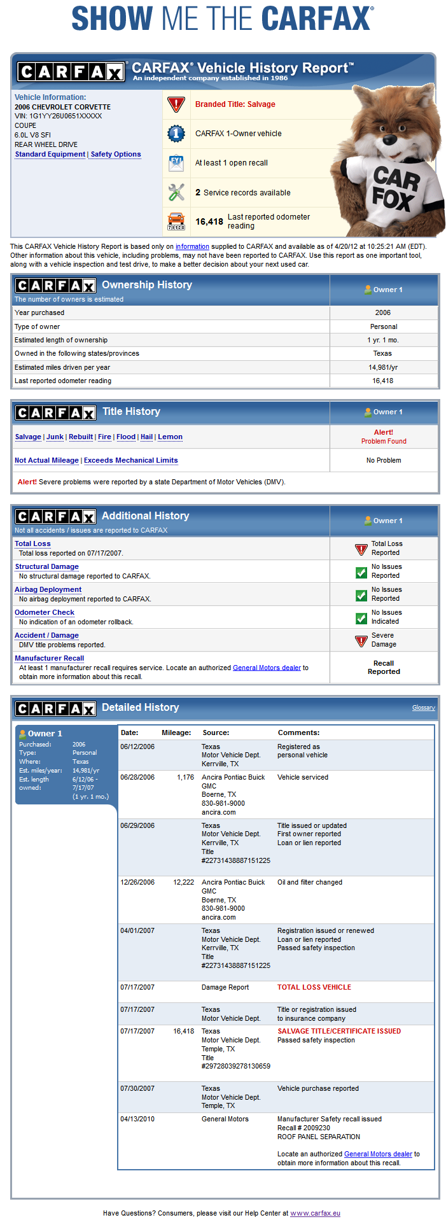Open the Junk title definition link
This screenshot has height=1220, width=446.
tap(55, 437)
